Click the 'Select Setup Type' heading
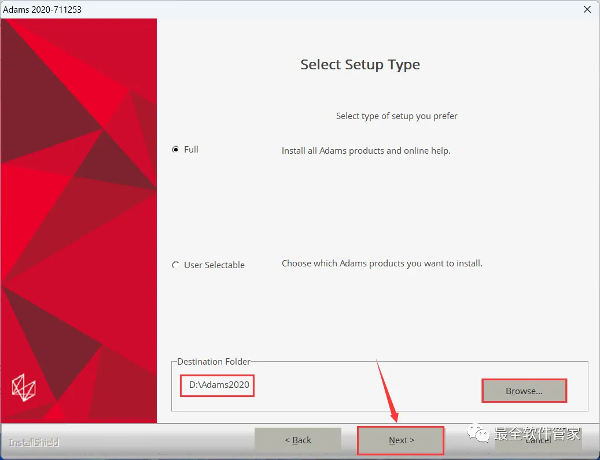 click(360, 65)
